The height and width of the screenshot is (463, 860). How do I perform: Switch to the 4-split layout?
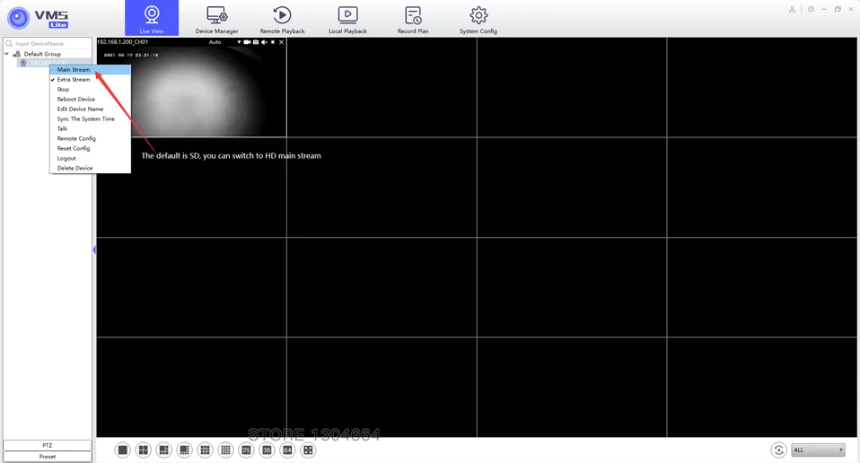[x=143, y=450]
